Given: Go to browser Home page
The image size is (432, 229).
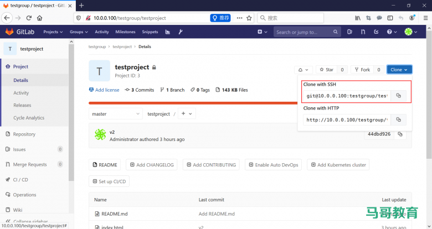Looking at the screenshot, I should [x=40, y=18].
